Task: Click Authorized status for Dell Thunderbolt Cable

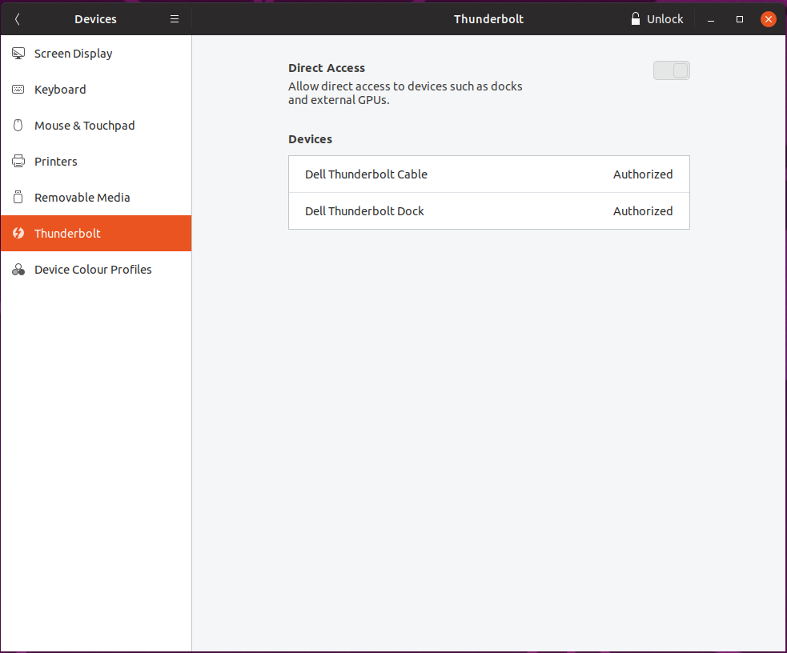Action: pyautogui.click(x=643, y=174)
